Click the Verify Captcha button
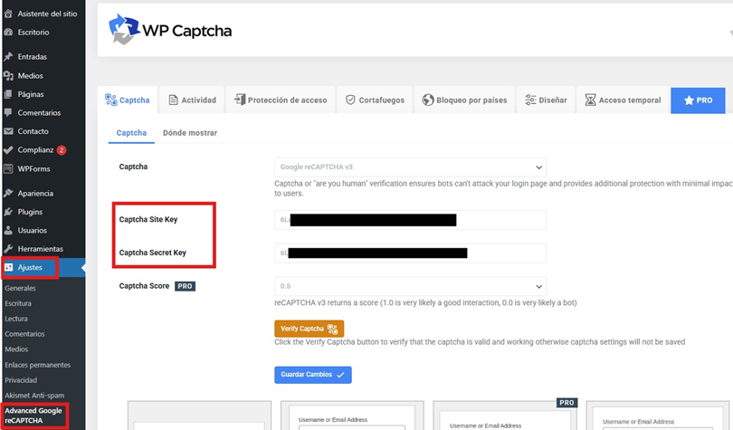 (309, 329)
